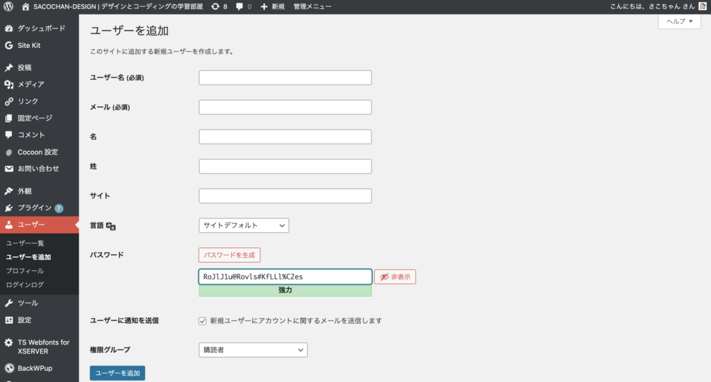Expand the Help tab dropdown
Viewport: 711px width, 382px height.
(679, 21)
